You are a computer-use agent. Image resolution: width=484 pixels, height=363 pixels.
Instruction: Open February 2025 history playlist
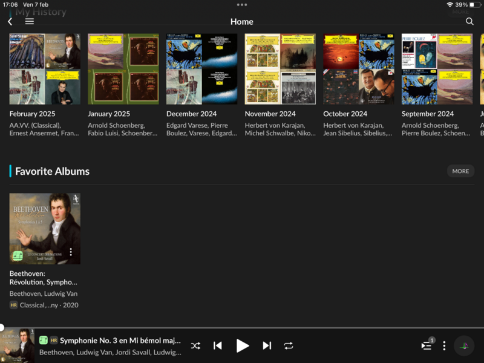45,69
